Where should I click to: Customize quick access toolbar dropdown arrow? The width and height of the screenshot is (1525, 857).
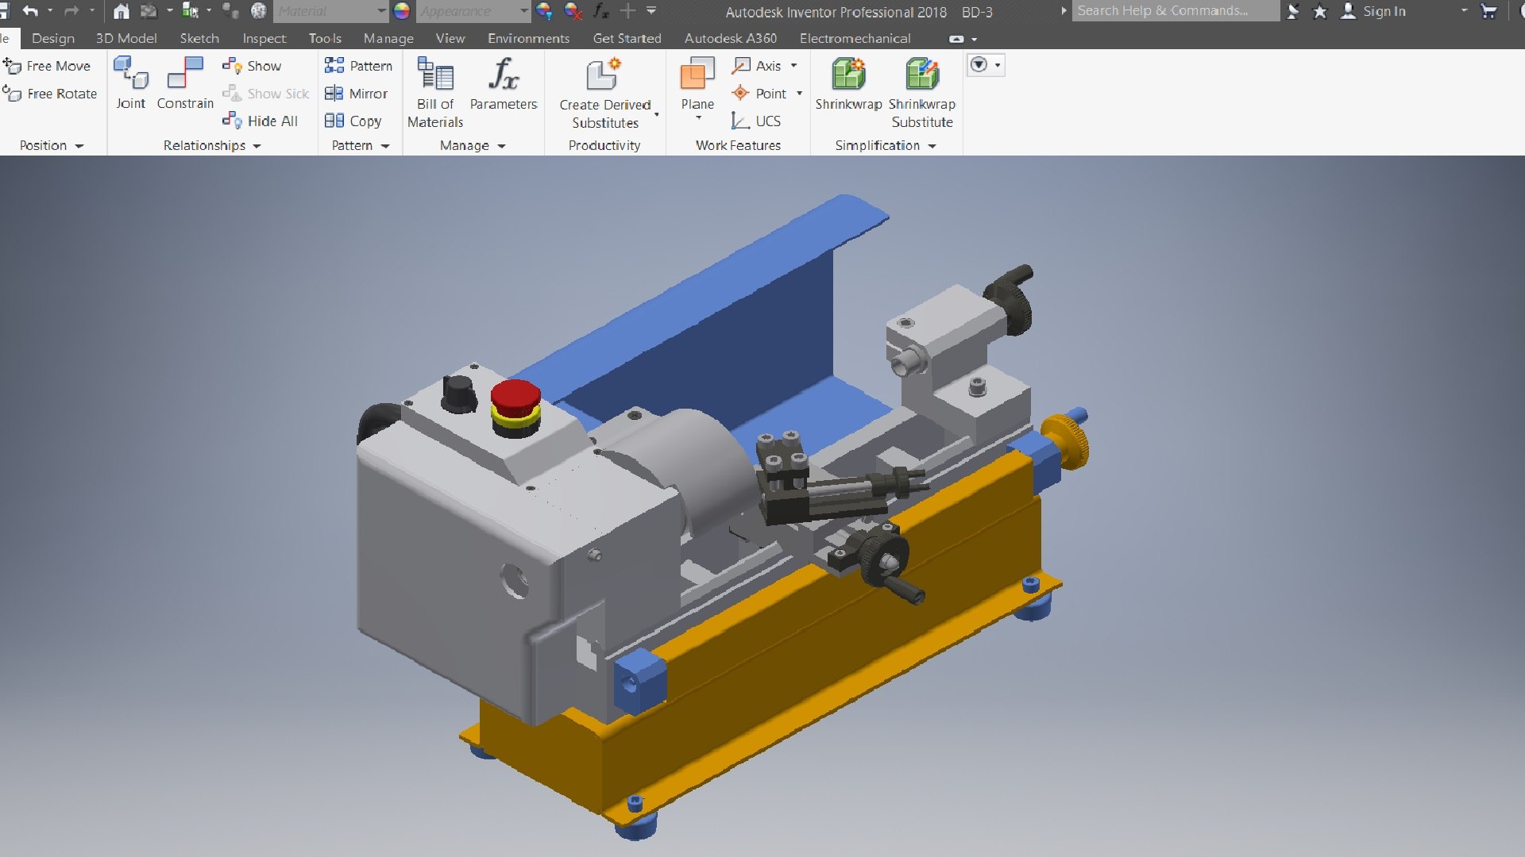pos(651,11)
